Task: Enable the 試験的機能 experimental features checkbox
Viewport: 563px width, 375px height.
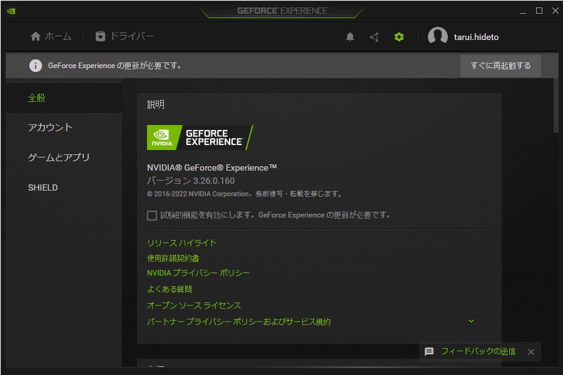Action: (151, 215)
